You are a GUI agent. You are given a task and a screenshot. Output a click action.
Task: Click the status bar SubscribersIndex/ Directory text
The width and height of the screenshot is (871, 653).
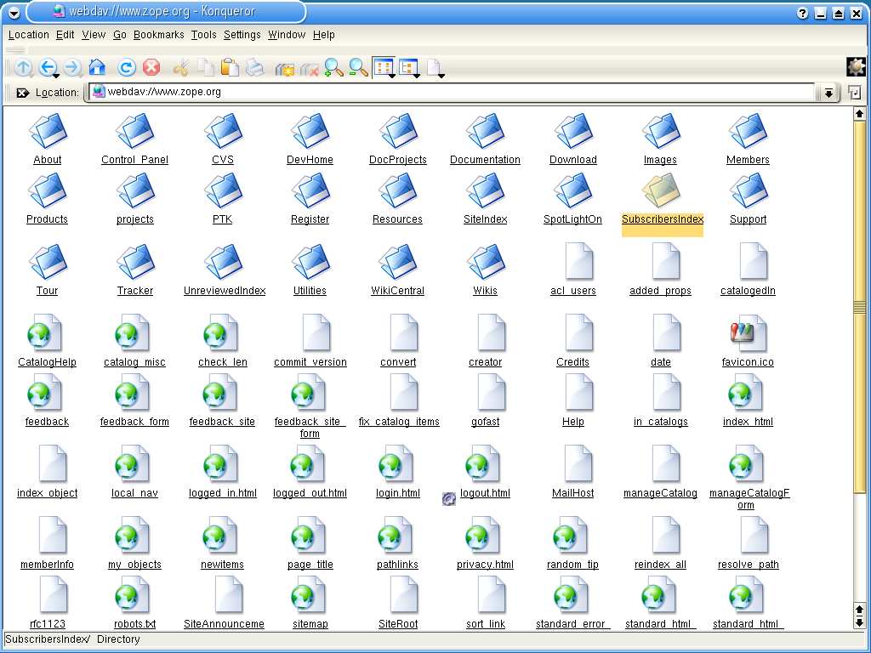point(73,639)
